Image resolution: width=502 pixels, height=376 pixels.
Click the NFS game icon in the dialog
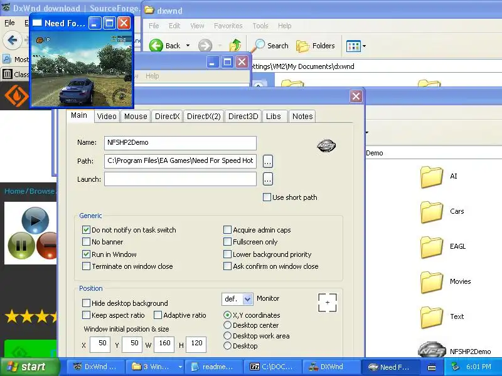coord(326,146)
